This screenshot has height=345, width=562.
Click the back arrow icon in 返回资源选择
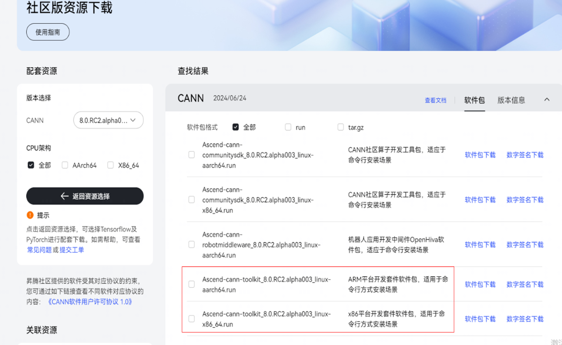[64, 197]
